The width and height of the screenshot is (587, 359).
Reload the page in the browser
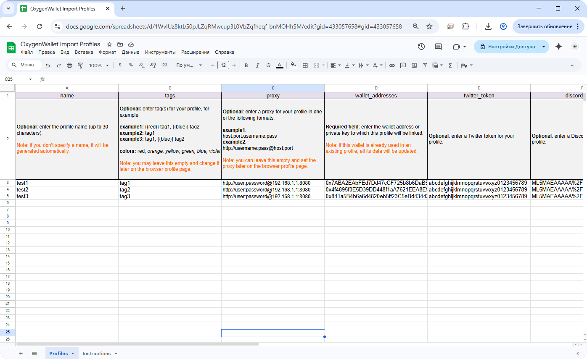click(40, 26)
